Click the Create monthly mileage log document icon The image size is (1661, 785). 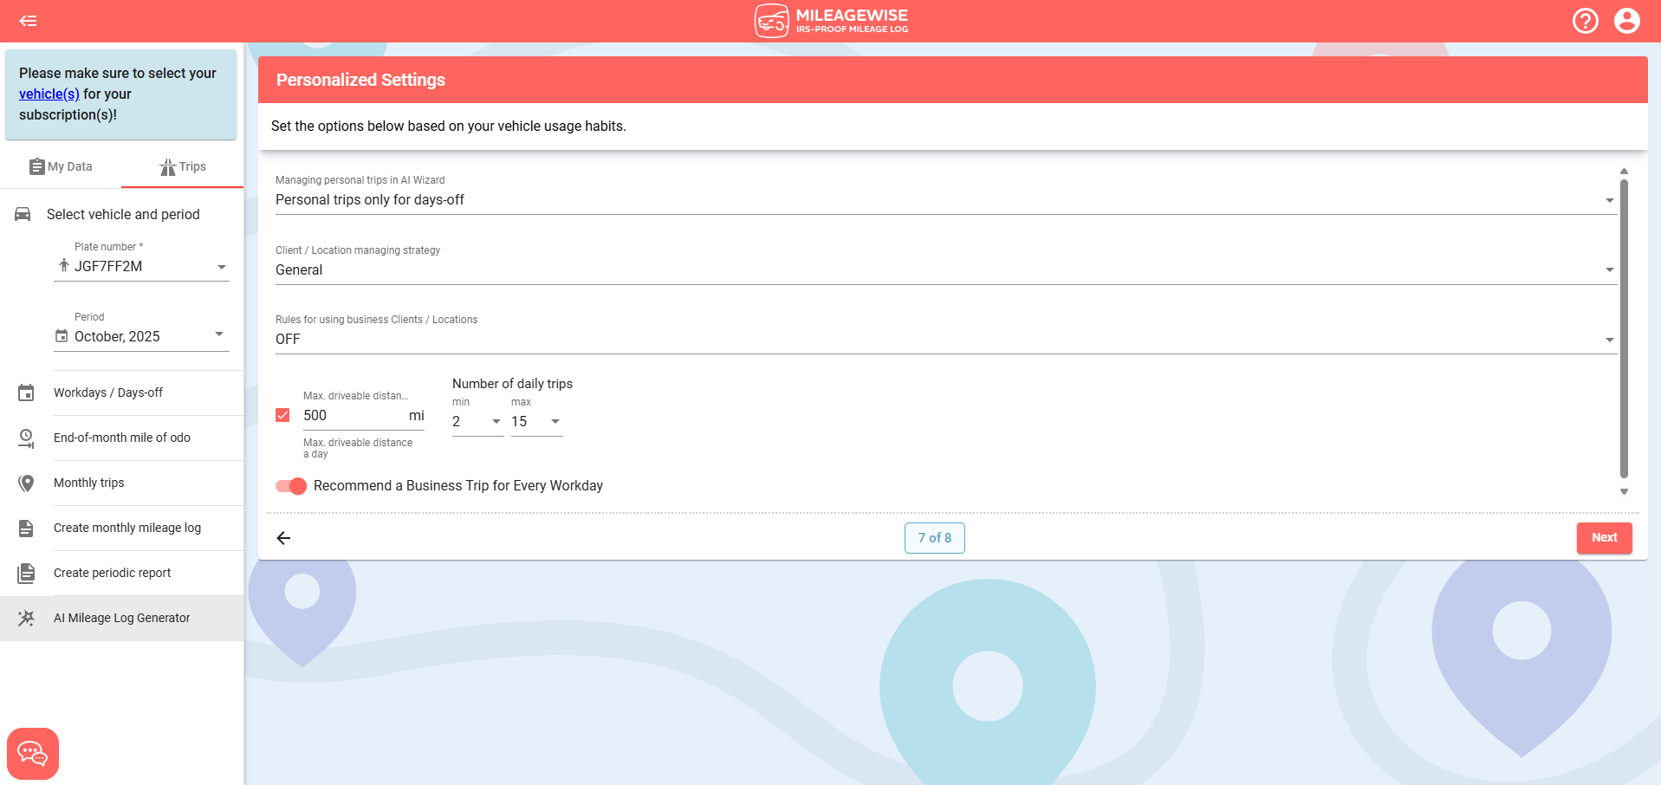(x=26, y=528)
